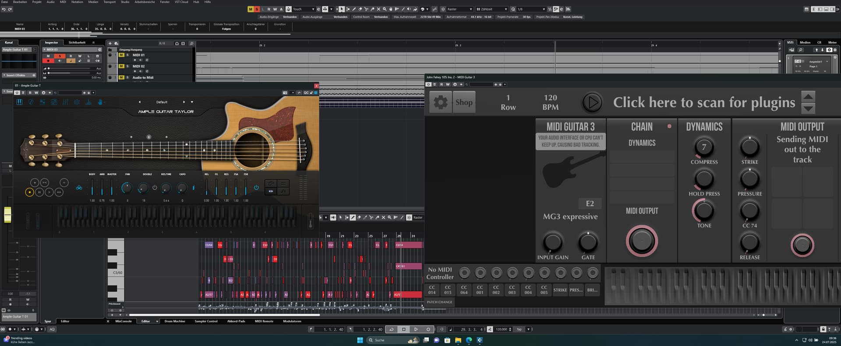The height and width of the screenshot is (346, 841).
Task: Click the STRIKE controller button in bottom row
Action: [x=560, y=290]
